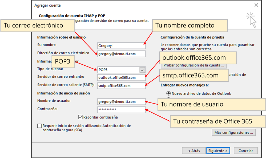Uncheck the Recordar contraseña checkbox
Image resolution: width=266 pixels, height=158 pixels.
(x=80, y=117)
